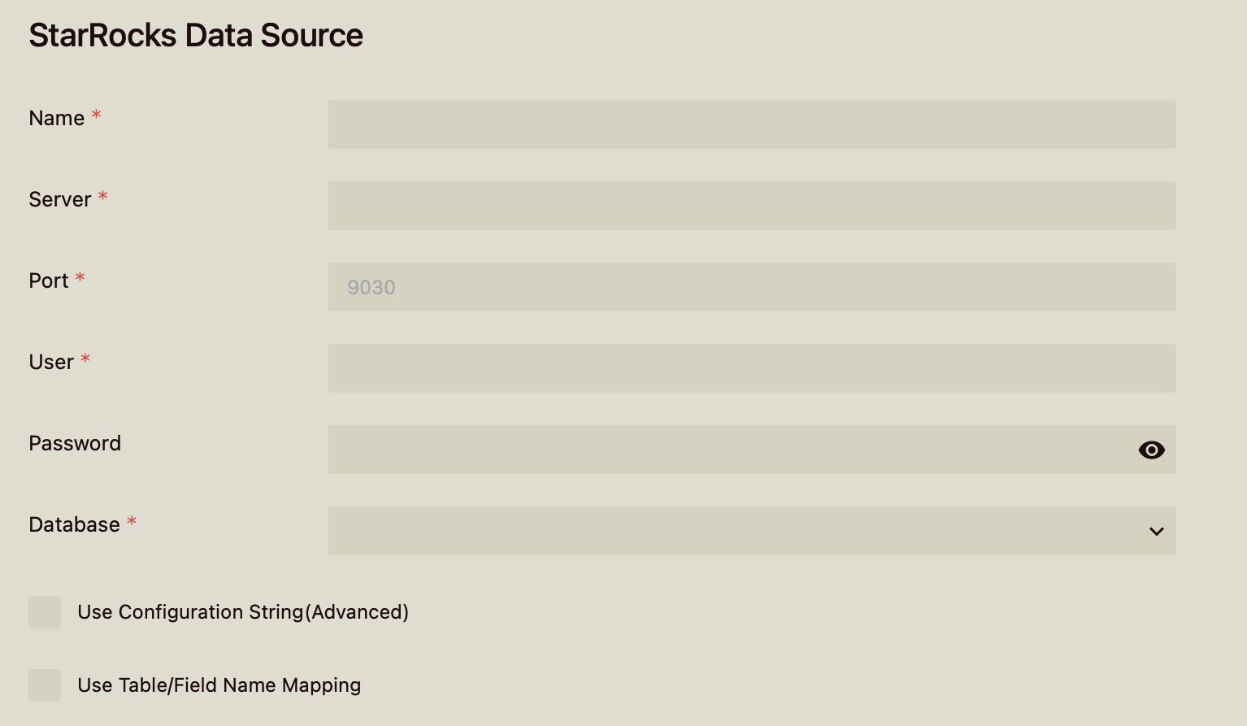
Task: Click the Use Configuration String(Advanced) label
Action: pos(243,612)
